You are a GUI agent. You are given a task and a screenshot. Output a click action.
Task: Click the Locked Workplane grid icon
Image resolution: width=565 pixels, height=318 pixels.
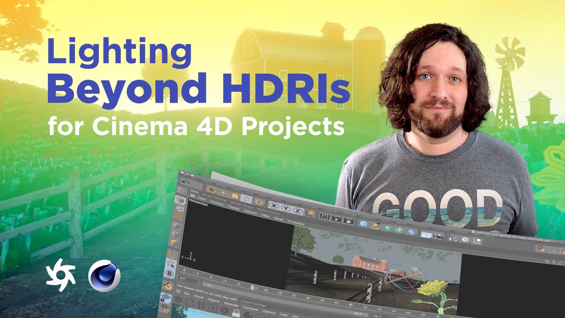pos(166,297)
